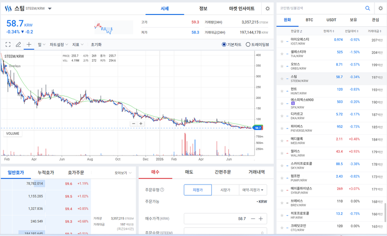The height and width of the screenshot is (236, 387).
Task: Favorite star for 월러스 WAL/KRW
Action: point(282,153)
